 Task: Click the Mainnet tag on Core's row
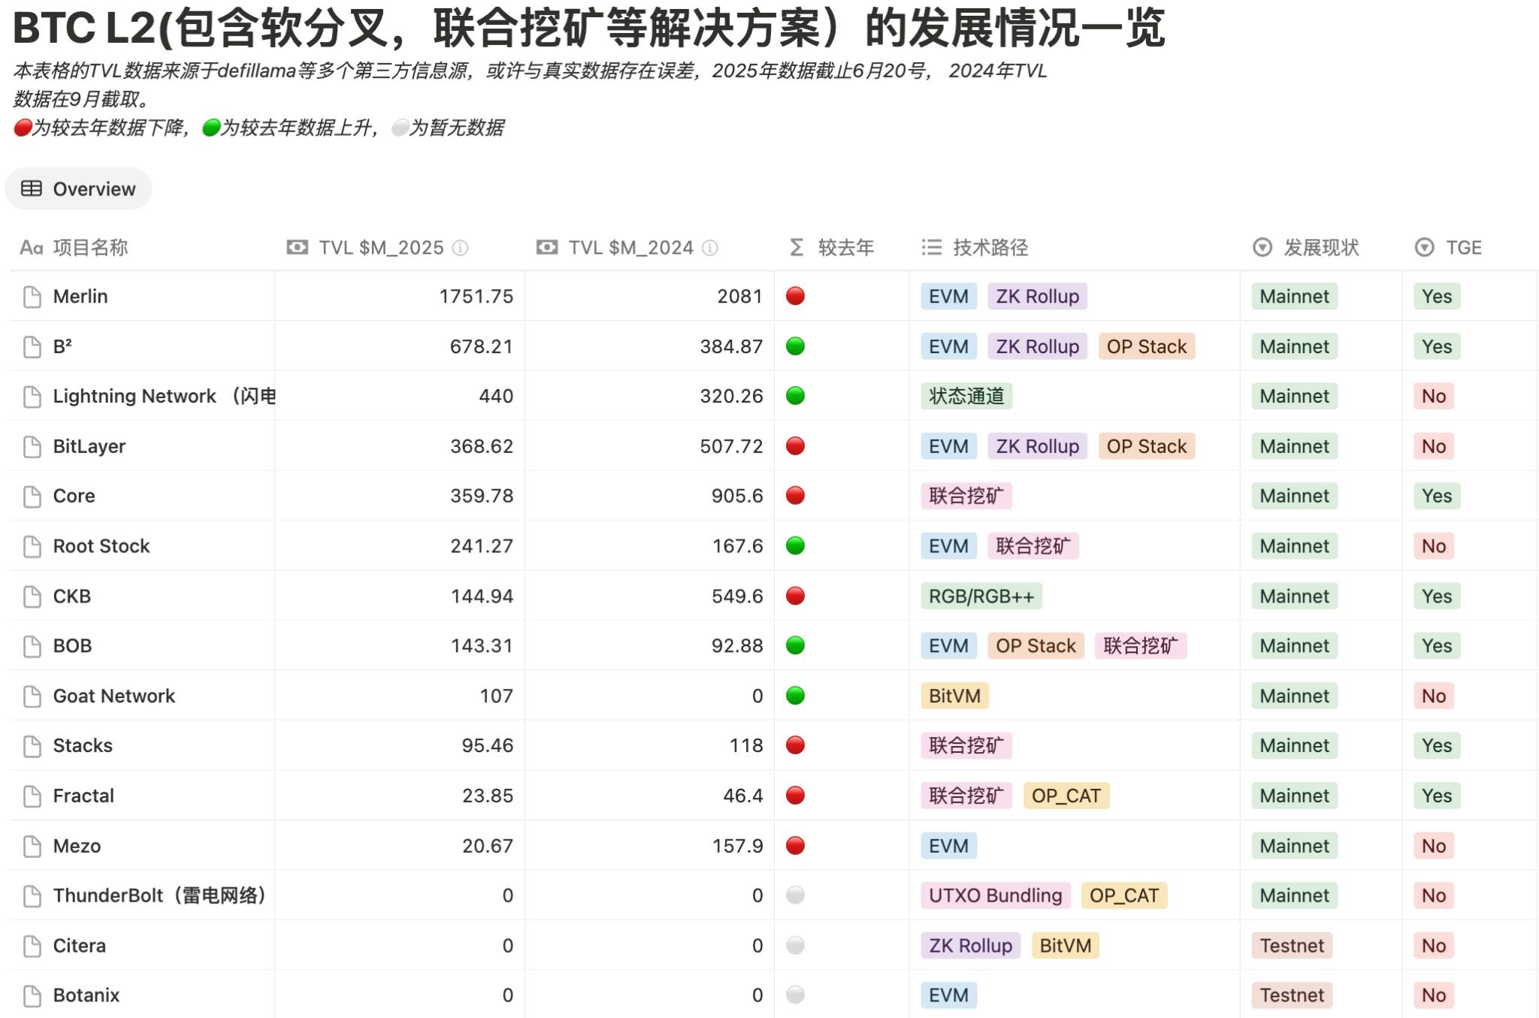(1293, 496)
